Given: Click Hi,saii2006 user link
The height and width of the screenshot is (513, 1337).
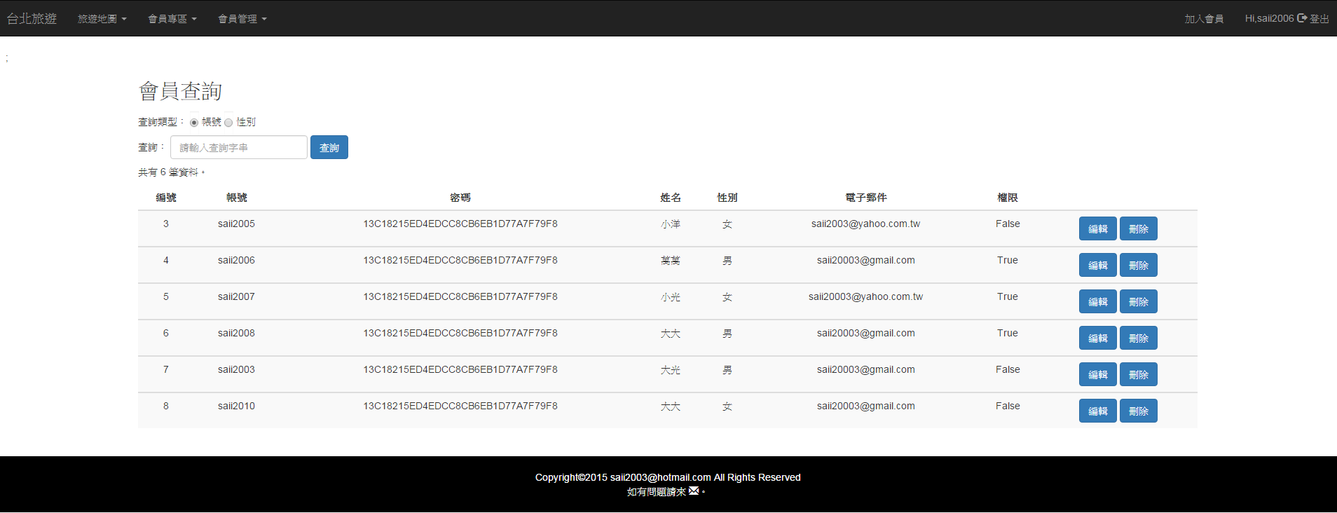Looking at the screenshot, I should pyautogui.click(x=1269, y=18).
